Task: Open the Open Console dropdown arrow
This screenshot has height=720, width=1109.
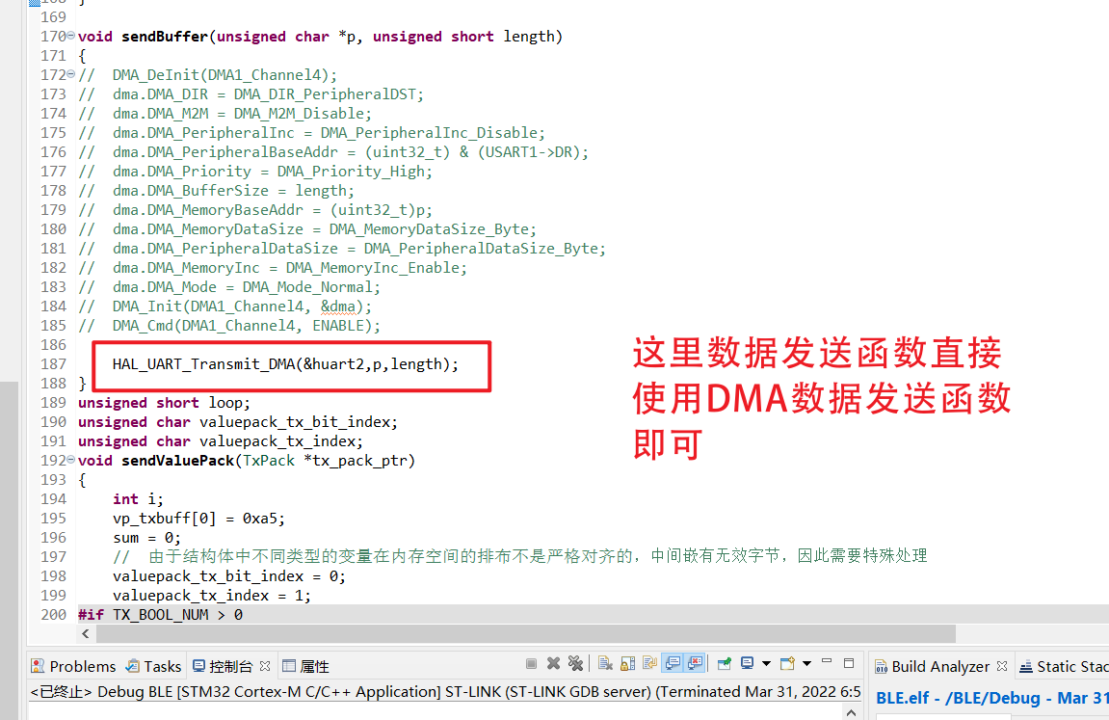Action: (806, 663)
